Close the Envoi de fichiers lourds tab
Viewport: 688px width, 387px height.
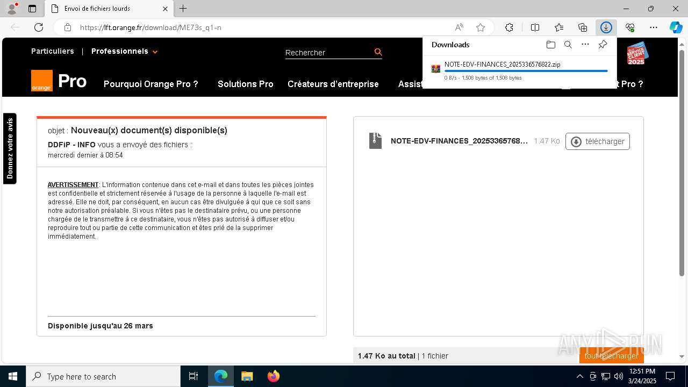click(x=166, y=9)
